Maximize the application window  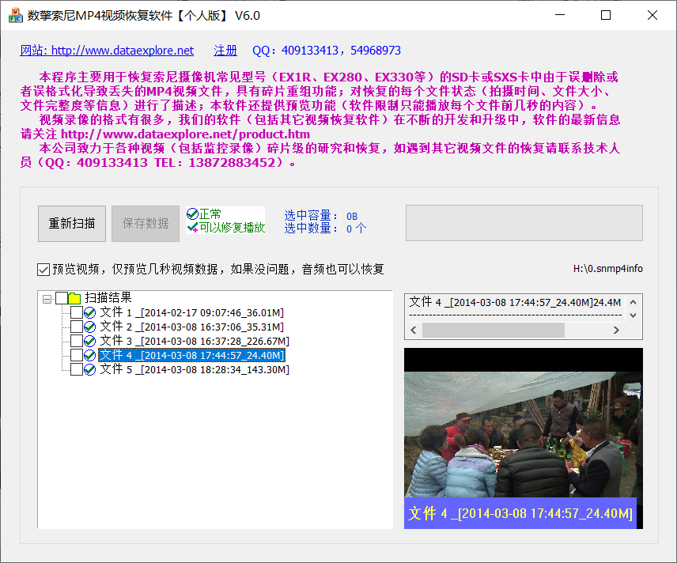(x=606, y=15)
